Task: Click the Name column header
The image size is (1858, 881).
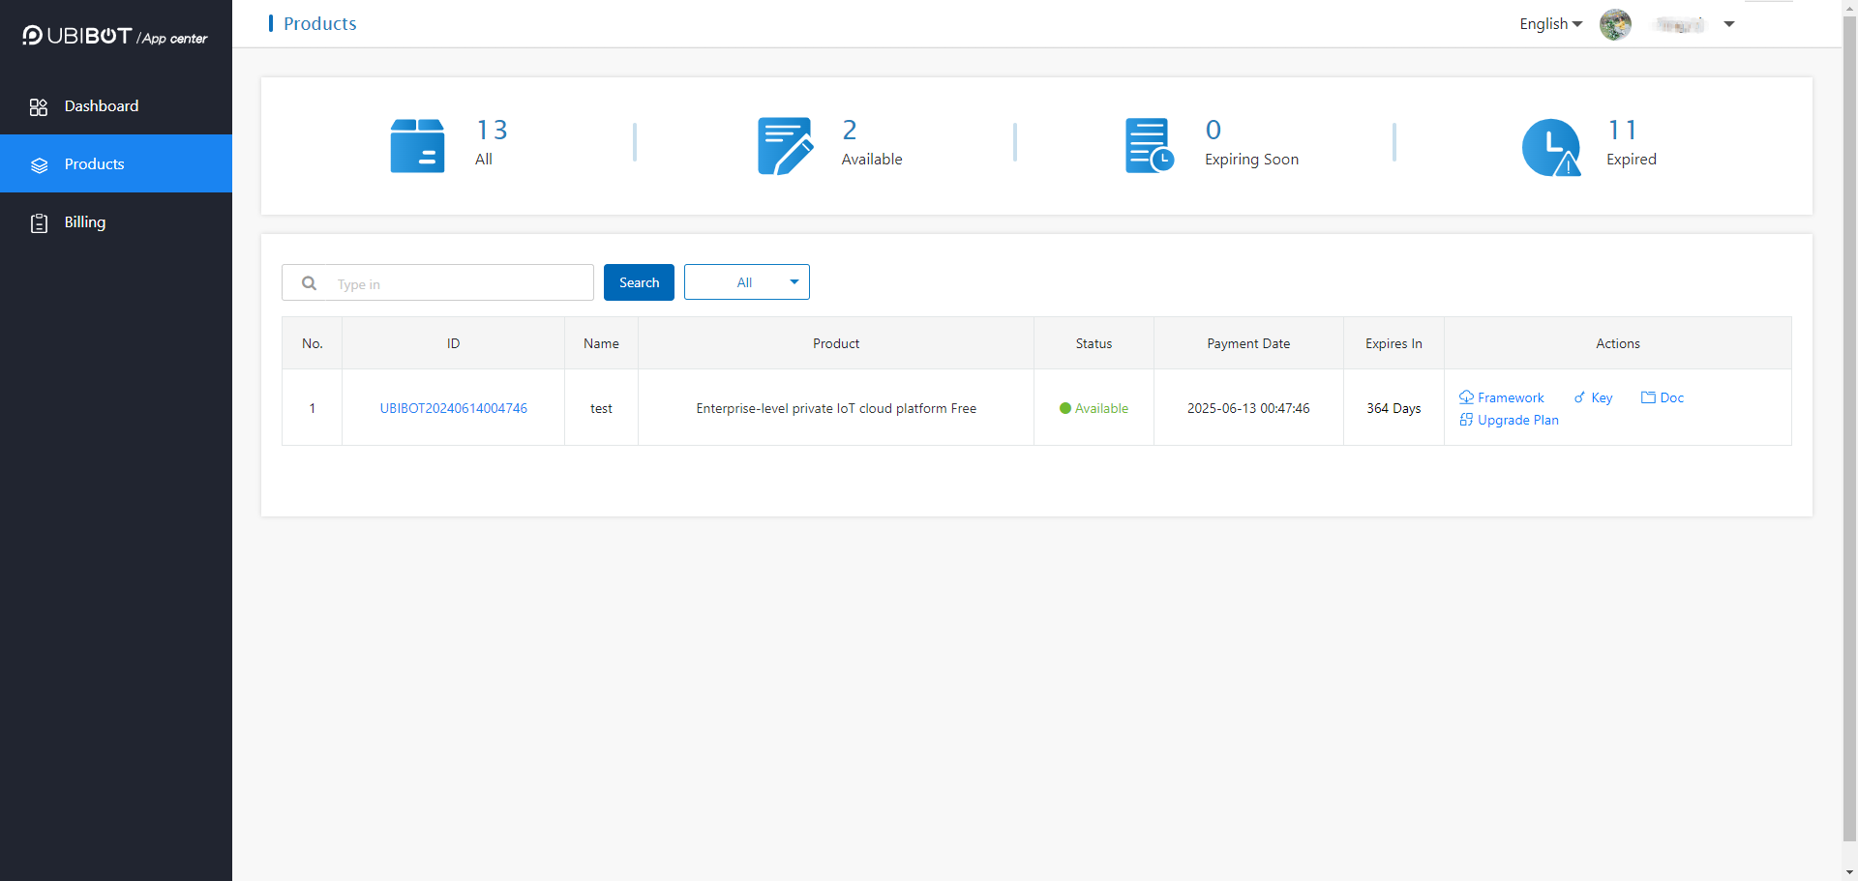Action: pos(601,343)
